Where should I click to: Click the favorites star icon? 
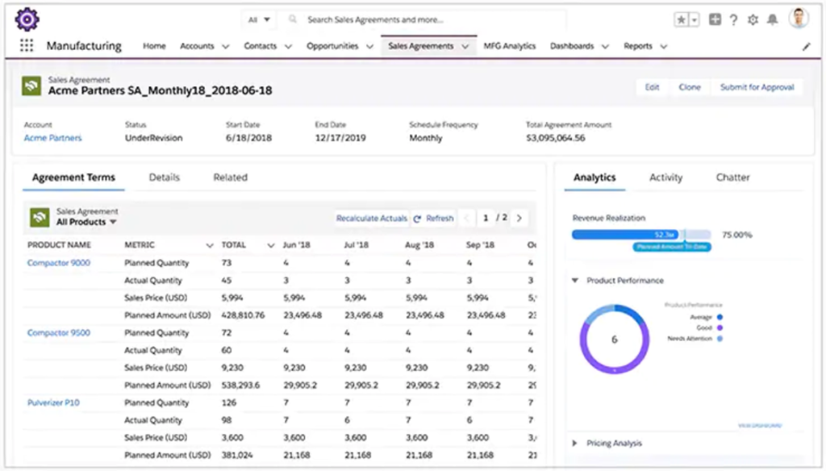(x=682, y=20)
